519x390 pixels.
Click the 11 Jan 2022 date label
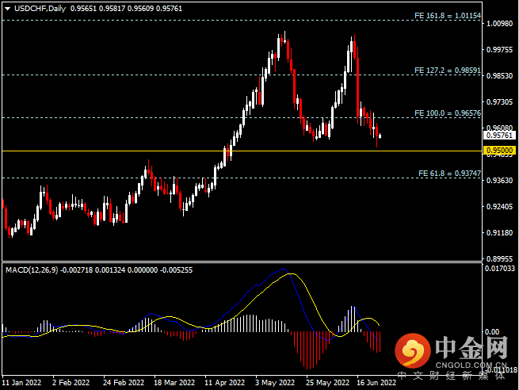[21, 383]
